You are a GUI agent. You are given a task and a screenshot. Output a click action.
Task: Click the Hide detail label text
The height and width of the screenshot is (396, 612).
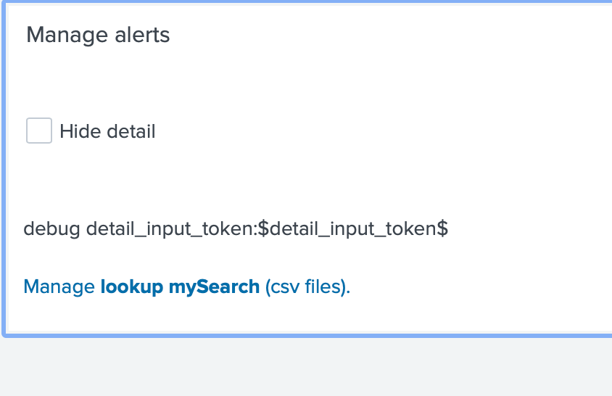click(x=107, y=132)
